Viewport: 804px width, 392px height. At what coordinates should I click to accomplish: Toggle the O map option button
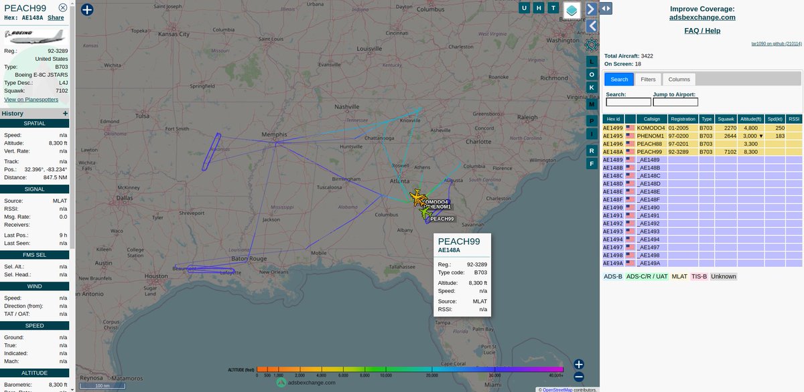point(592,74)
